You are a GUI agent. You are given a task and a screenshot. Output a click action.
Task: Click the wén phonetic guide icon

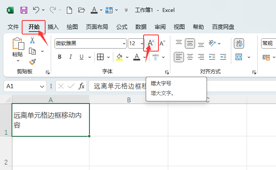pos(155,57)
